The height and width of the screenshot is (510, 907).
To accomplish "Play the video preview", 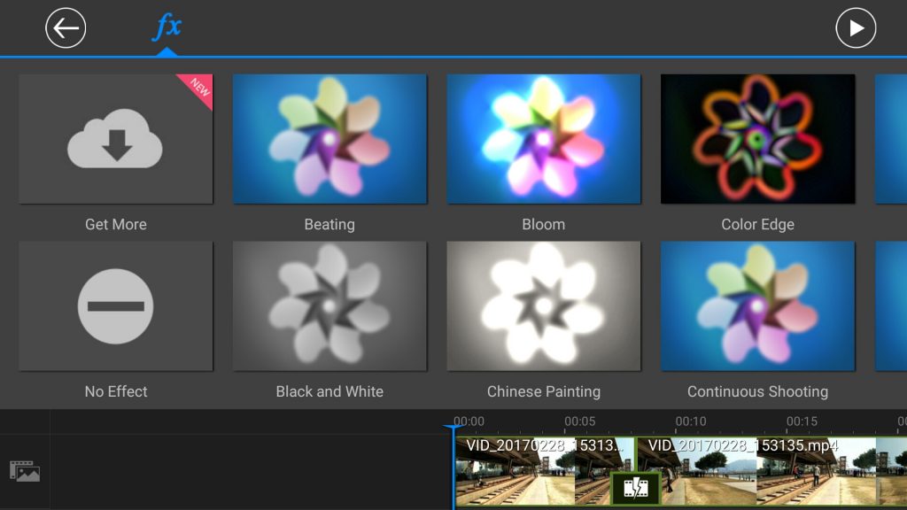I will coord(856,27).
